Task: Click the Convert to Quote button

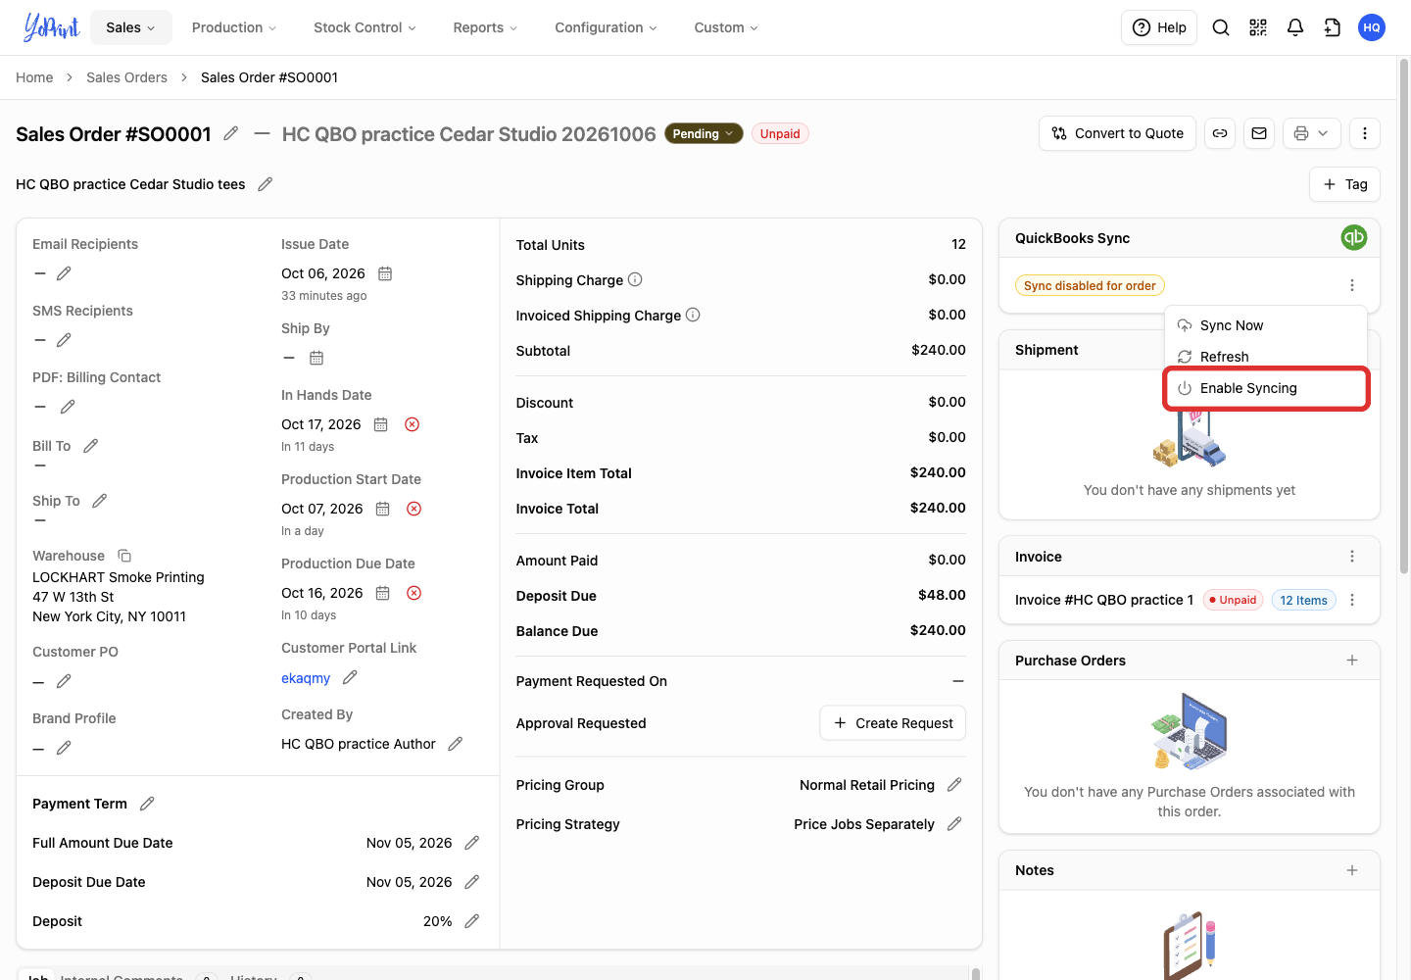Action: click(1117, 133)
